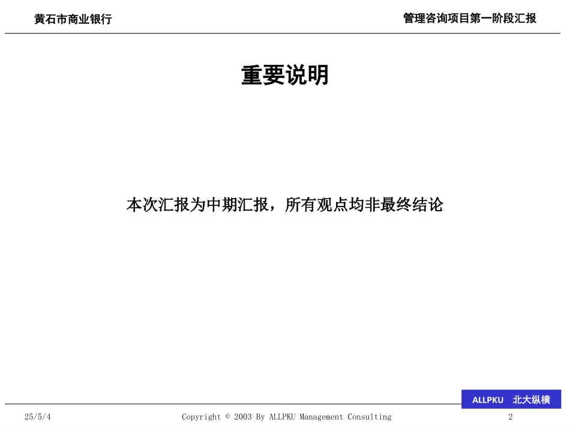This screenshot has height=428, width=570.
Task: Click the header text 管理咨询项目第一阶段汇报
Action: click(x=470, y=18)
